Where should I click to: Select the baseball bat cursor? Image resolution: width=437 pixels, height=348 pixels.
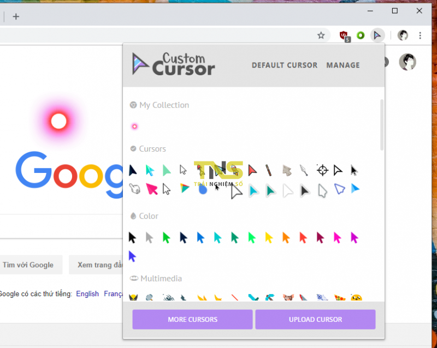[268, 170]
